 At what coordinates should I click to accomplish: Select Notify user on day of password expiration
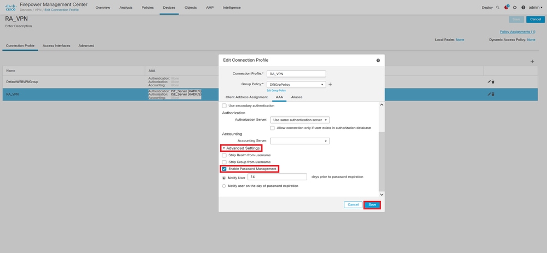click(x=224, y=186)
